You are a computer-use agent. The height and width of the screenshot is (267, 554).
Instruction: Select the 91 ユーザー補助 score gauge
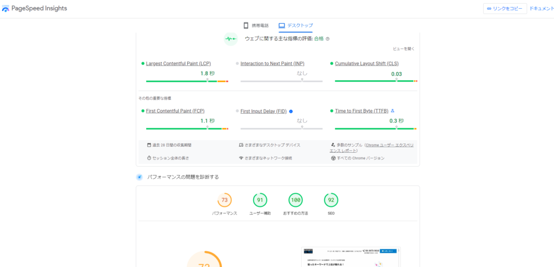[260, 200]
